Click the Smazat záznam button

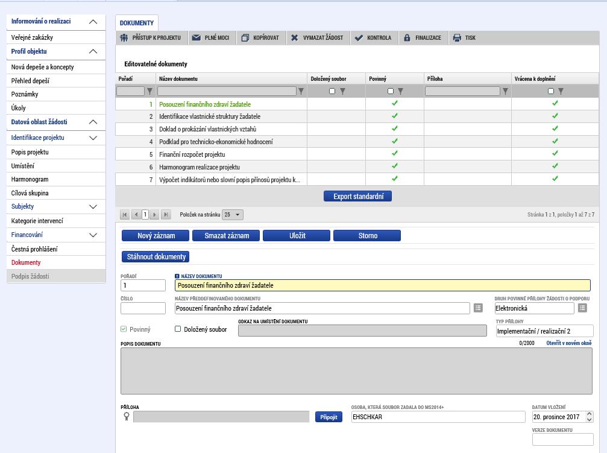pos(226,236)
